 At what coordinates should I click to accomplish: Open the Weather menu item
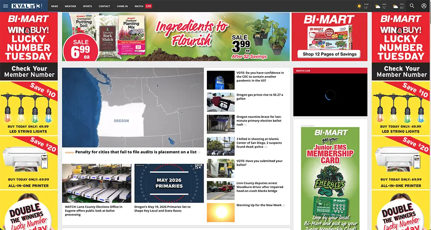coord(71,6)
